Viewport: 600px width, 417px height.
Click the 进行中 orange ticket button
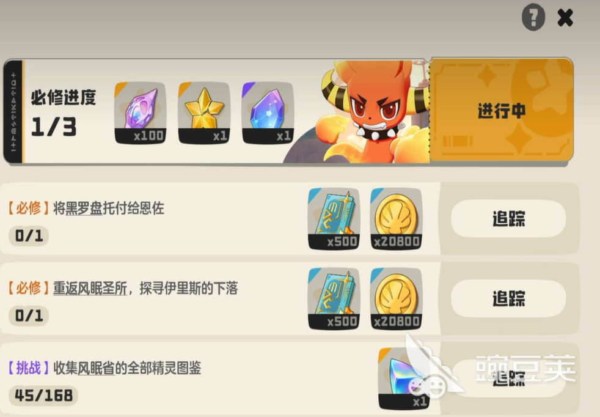(501, 110)
